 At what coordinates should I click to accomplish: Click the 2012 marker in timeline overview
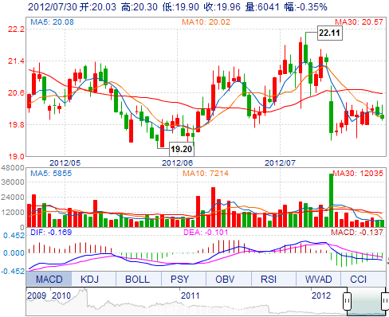321,295
